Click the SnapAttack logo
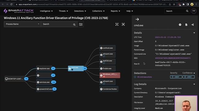Viewport: 199px width, 111px height. point(19,11)
